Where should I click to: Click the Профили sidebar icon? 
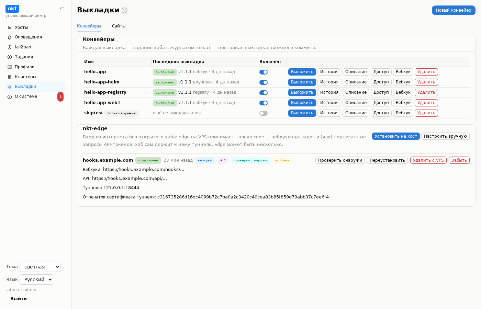[10, 67]
